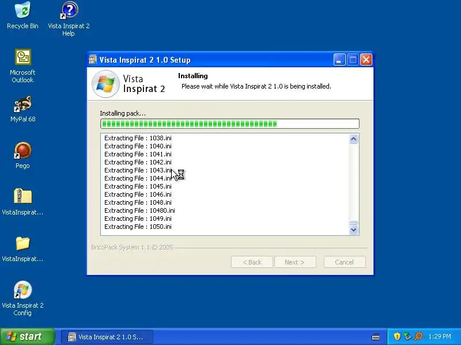
Task: Select line Extracting File : 1045.ini
Action: [x=138, y=186]
